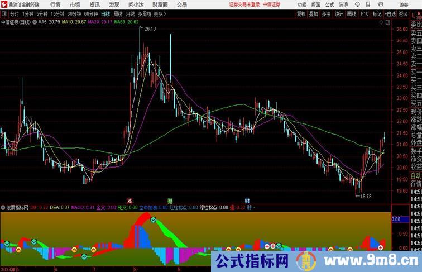Open the 财富圈 menu
The image size is (422, 272).
[160, 4]
